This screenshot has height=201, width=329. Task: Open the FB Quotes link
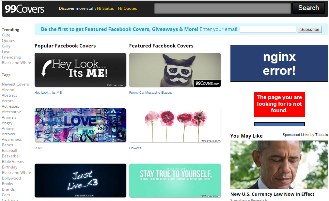pyautogui.click(x=127, y=8)
